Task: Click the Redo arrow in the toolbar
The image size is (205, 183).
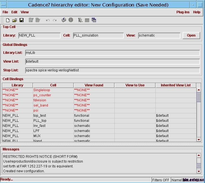Action: [55, 20]
